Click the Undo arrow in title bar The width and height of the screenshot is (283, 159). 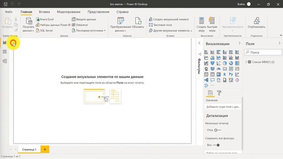tap(12, 4)
